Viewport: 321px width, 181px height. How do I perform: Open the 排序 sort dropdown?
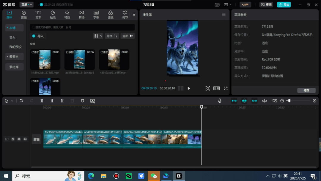pos(112,36)
